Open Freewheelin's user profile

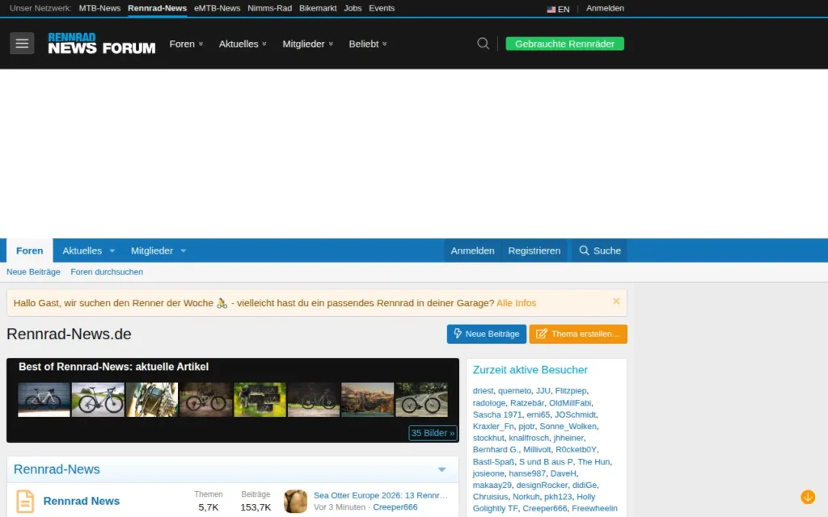594,508
